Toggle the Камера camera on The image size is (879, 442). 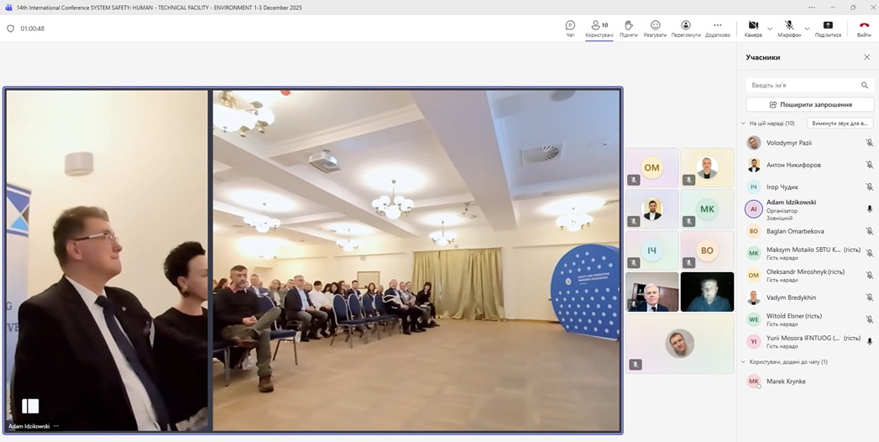753,28
